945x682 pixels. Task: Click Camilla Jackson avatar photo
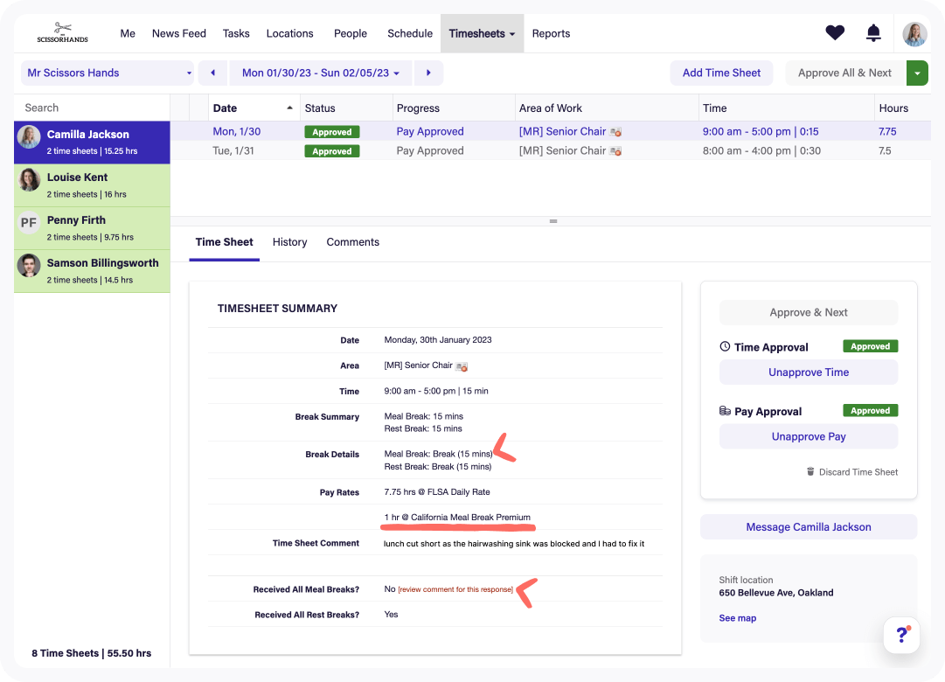pos(29,137)
